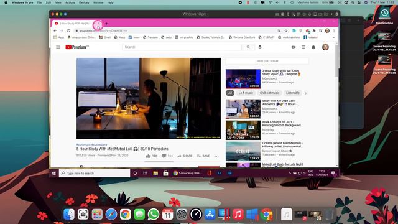Expand more filter chips with right arrow

pyautogui.click(x=305, y=93)
